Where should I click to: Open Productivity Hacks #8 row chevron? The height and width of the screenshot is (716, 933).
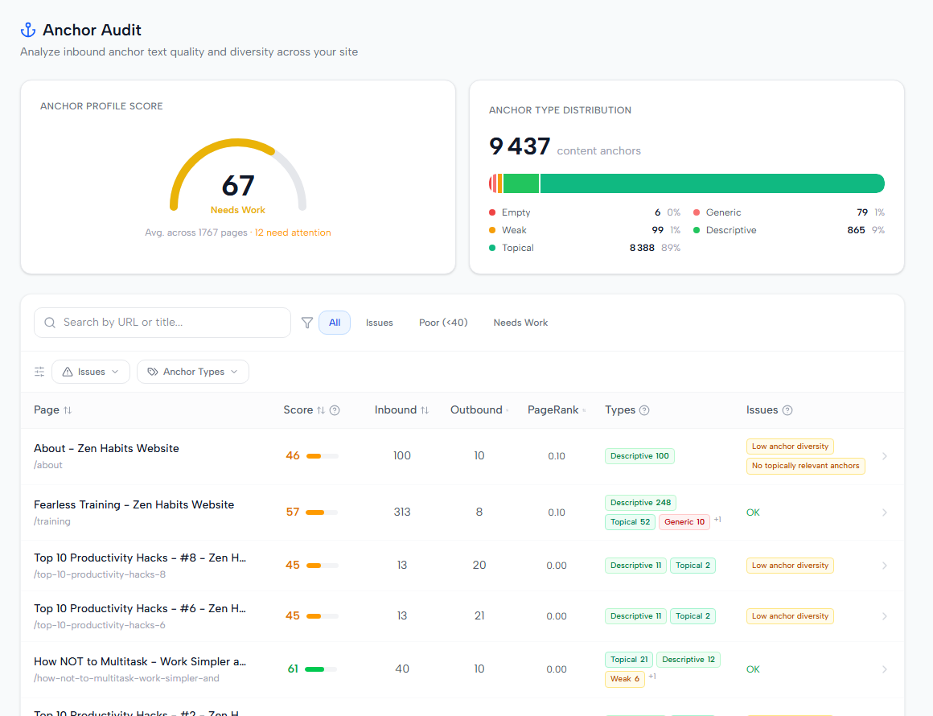884,566
